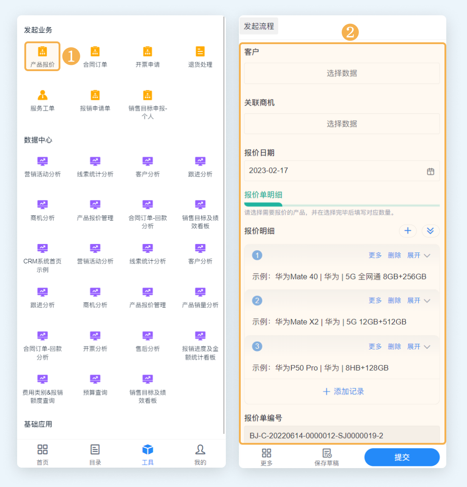
Task: Click 更多 on record 2
Action: click(375, 300)
